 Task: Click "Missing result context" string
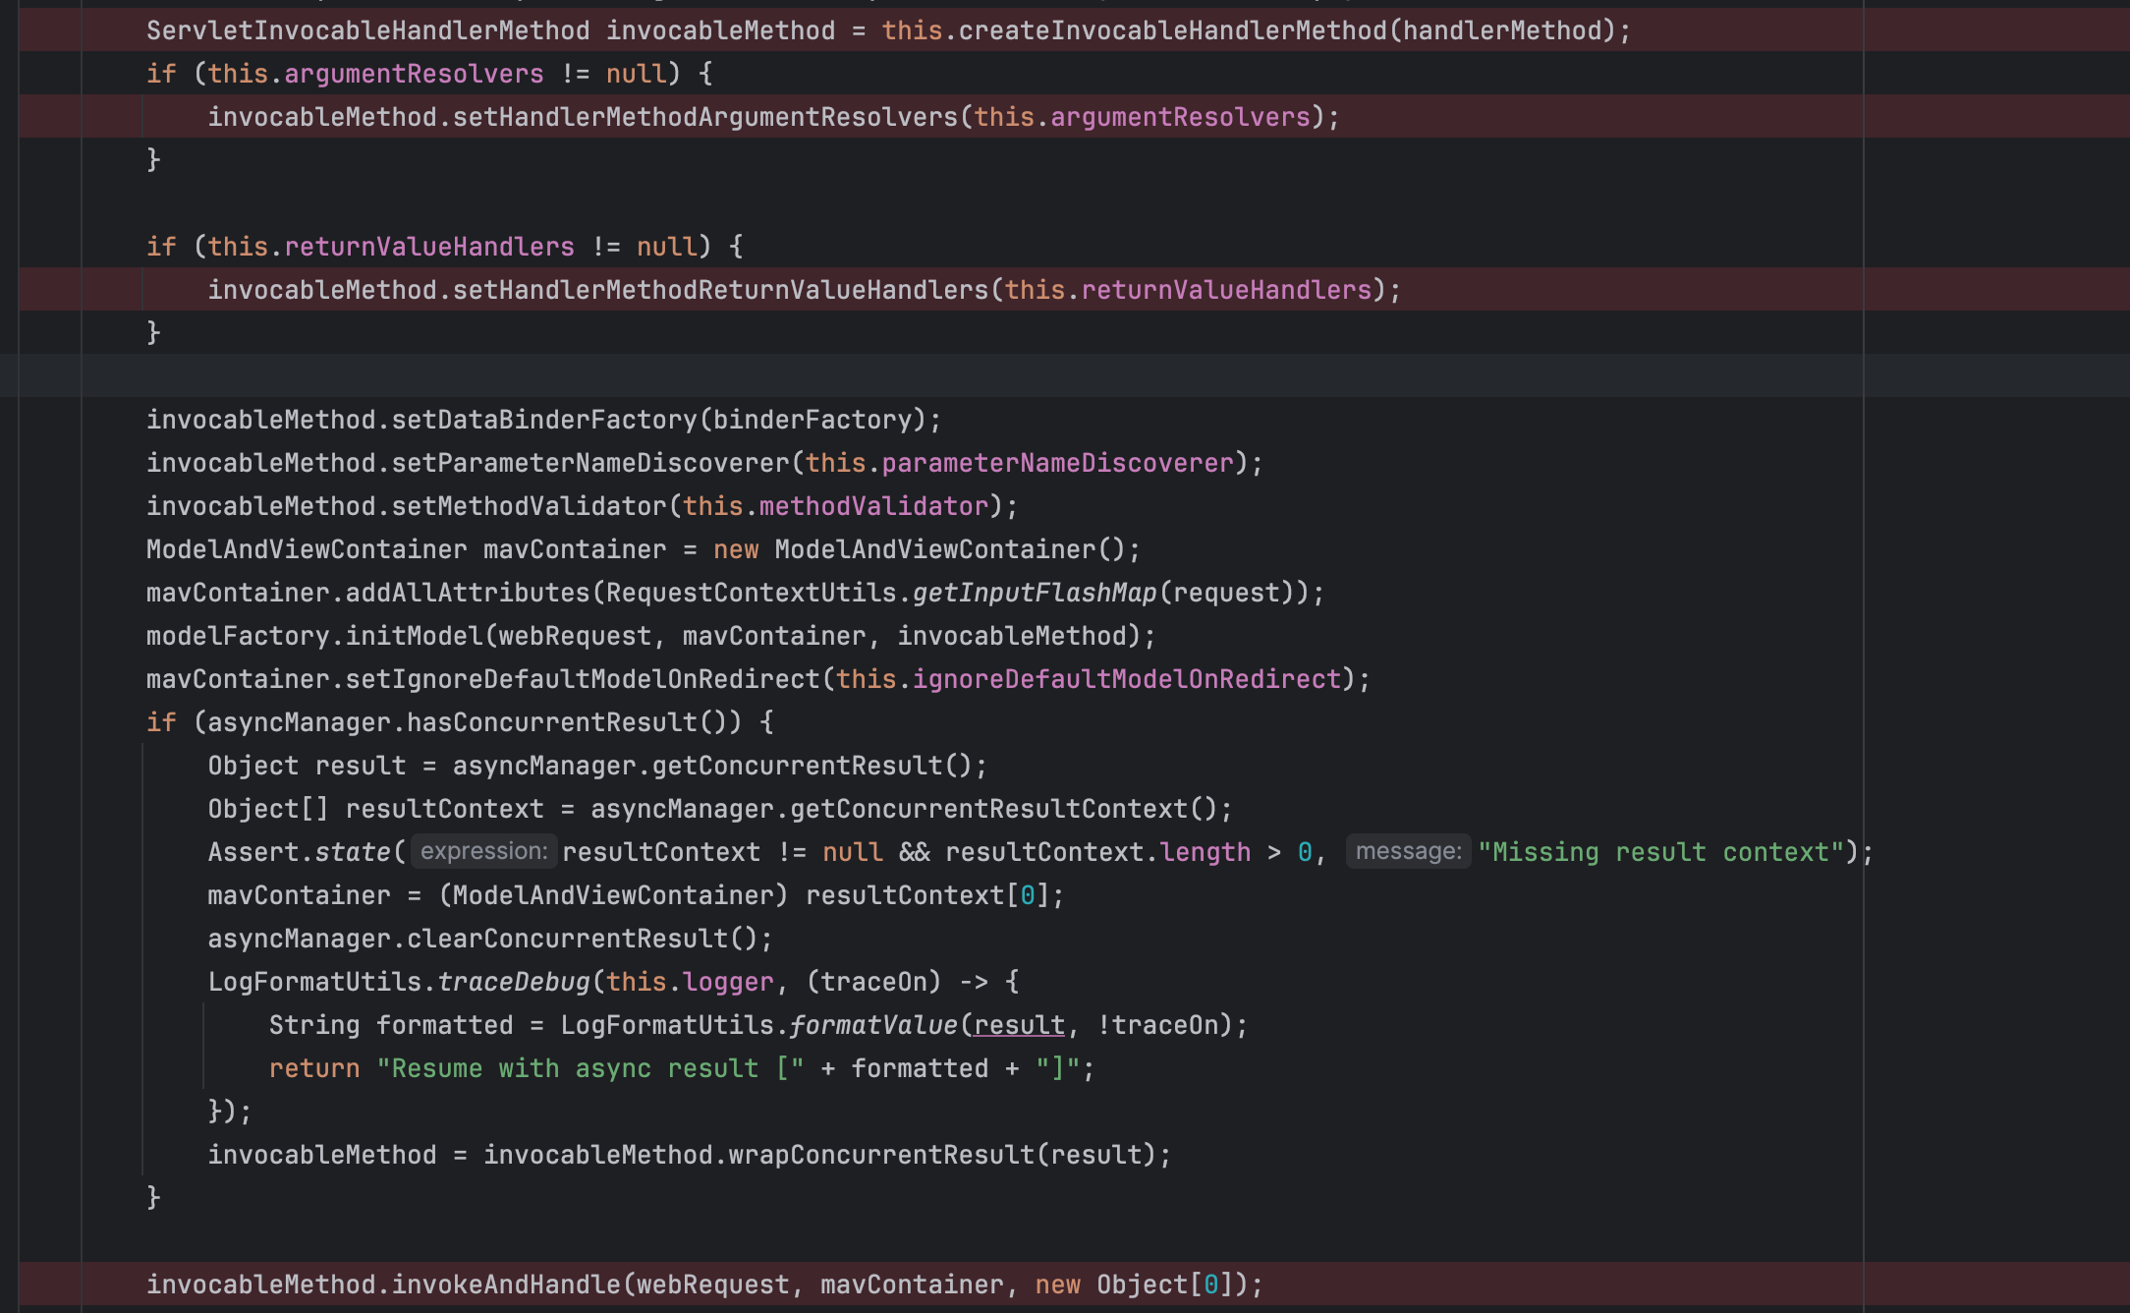[x=1661, y=852]
